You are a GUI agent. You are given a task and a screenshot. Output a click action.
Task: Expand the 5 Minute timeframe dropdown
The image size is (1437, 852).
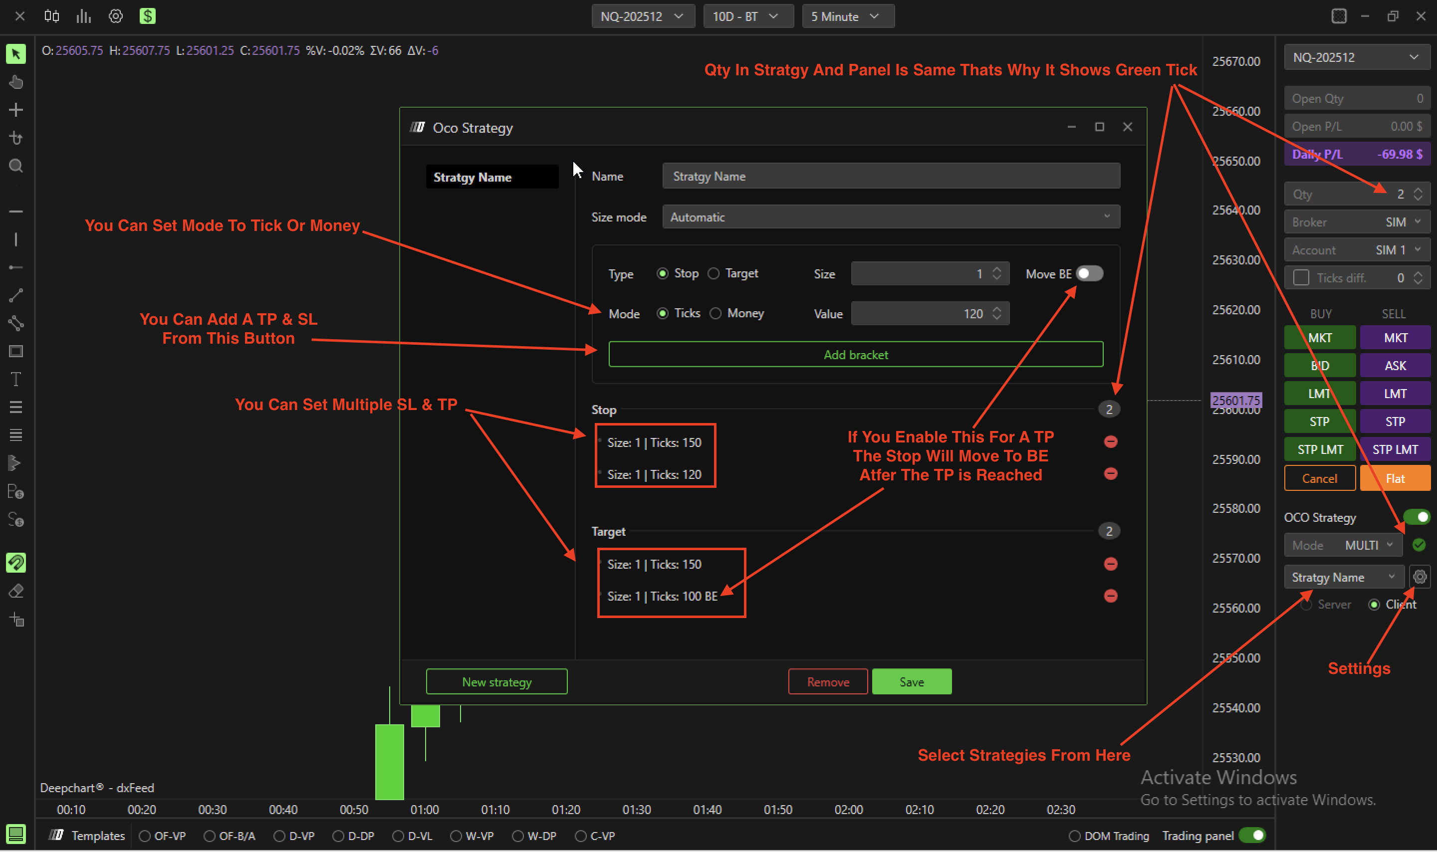point(847,16)
